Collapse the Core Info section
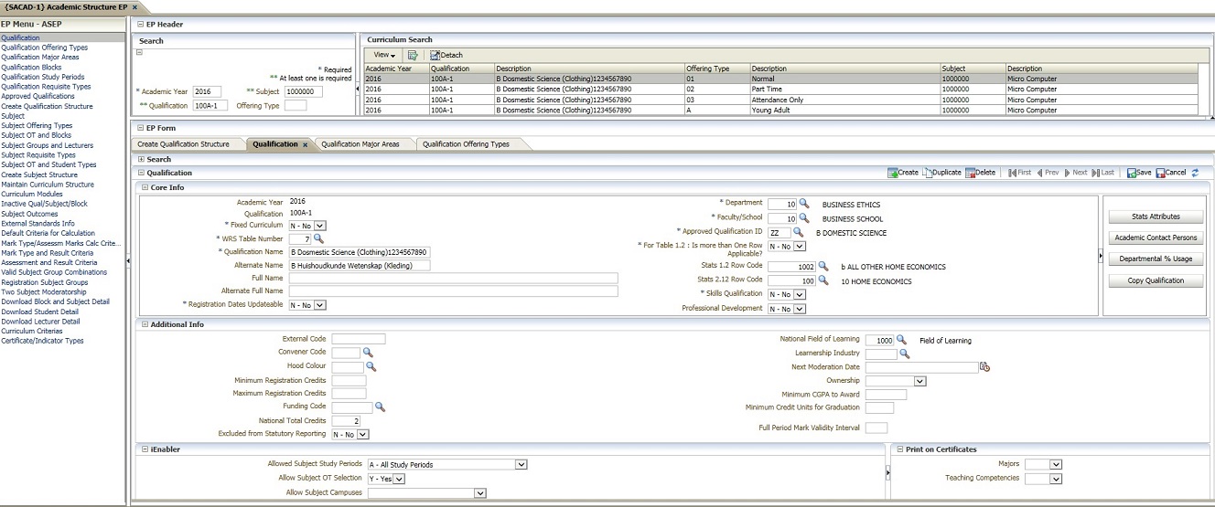 coord(144,188)
